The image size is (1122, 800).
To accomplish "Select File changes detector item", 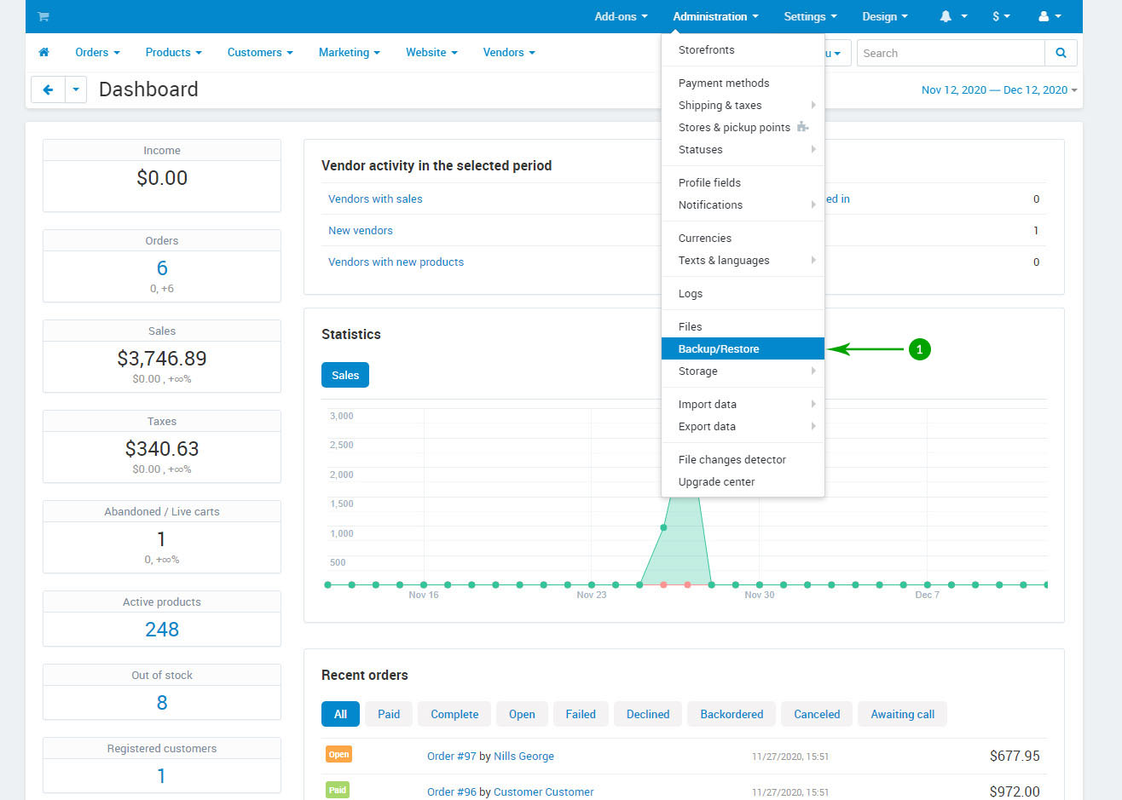I will click(x=743, y=459).
